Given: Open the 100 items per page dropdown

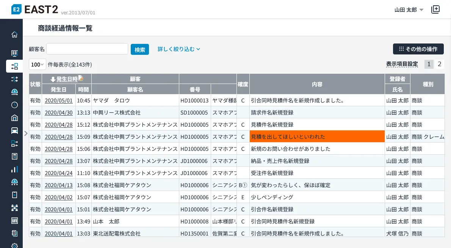Looking at the screenshot, I should pyautogui.click(x=38, y=65).
